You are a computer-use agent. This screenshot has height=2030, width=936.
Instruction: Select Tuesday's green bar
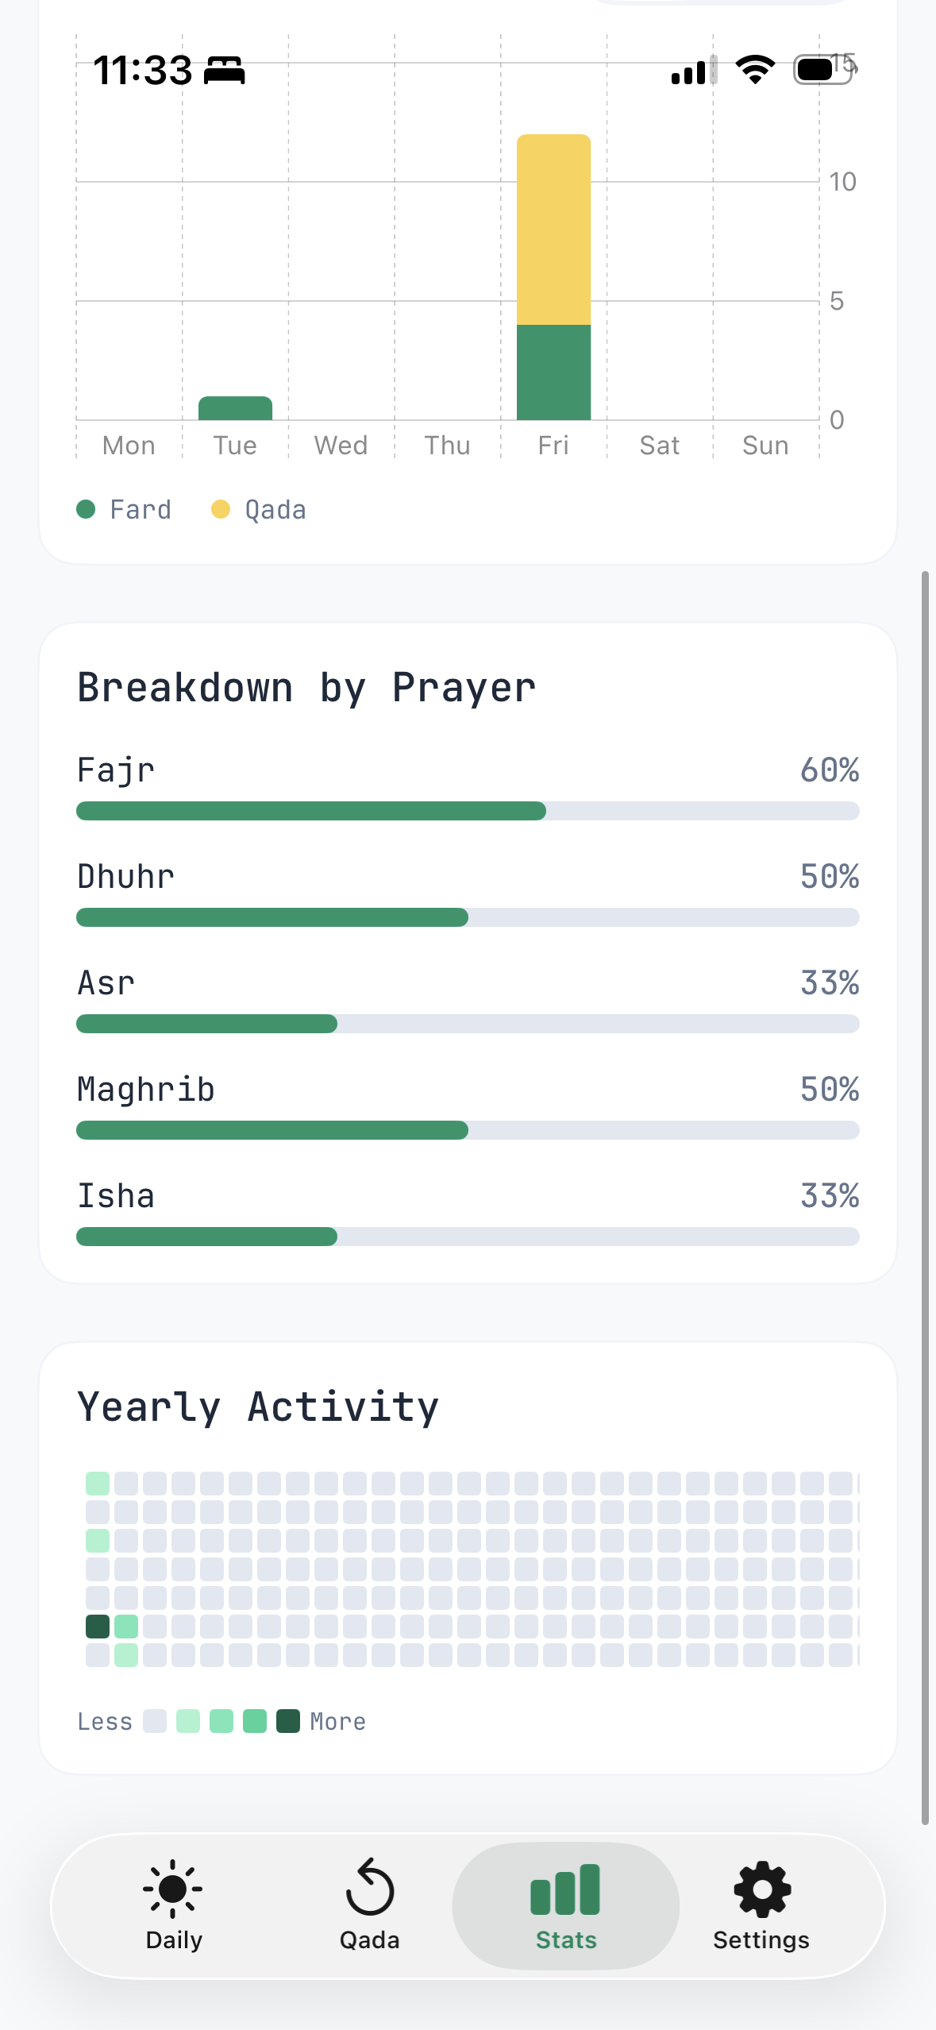(235, 407)
